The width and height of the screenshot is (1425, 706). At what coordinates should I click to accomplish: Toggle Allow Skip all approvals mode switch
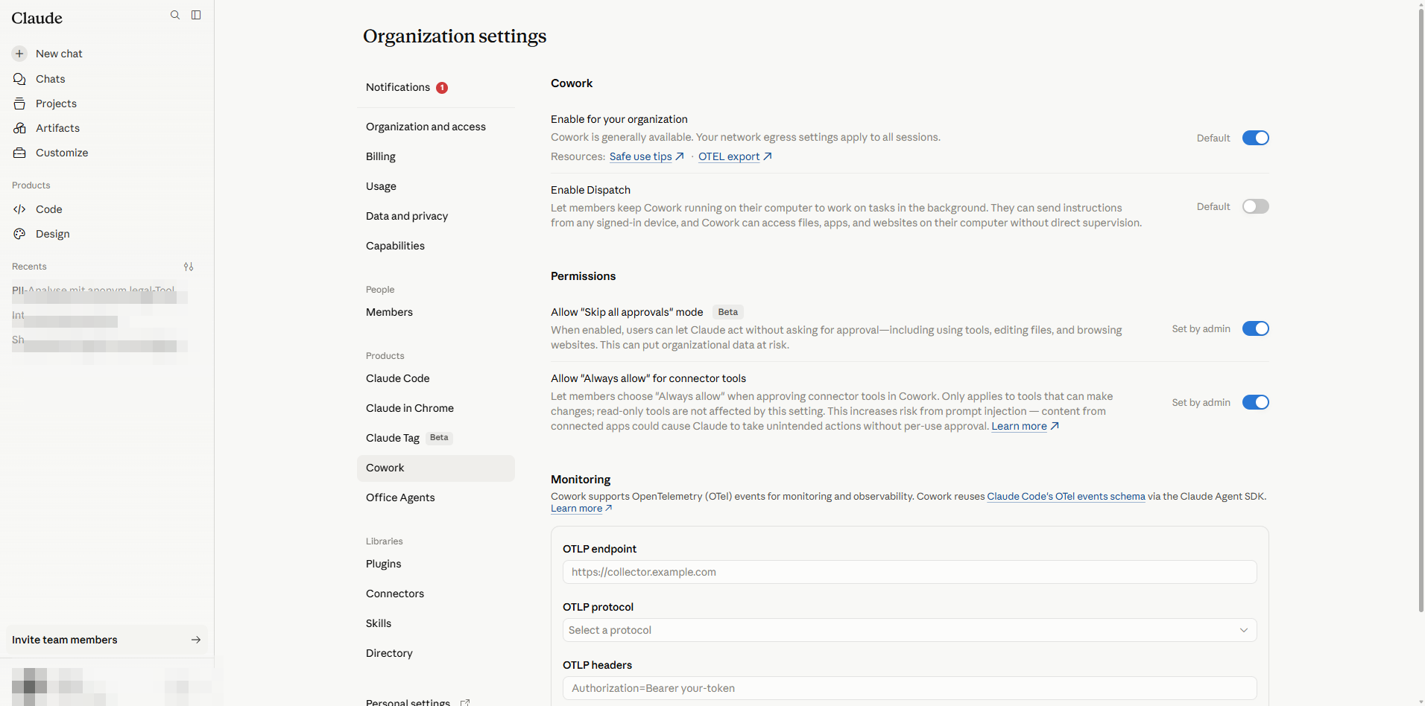[x=1256, y=328]
